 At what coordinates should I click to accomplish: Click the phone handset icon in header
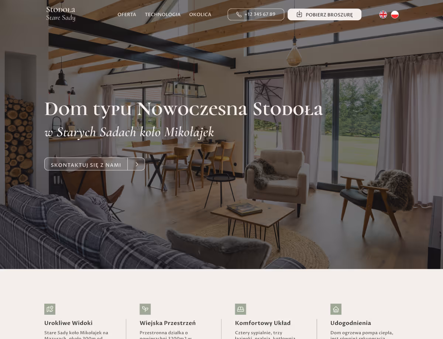coord(239,14)
